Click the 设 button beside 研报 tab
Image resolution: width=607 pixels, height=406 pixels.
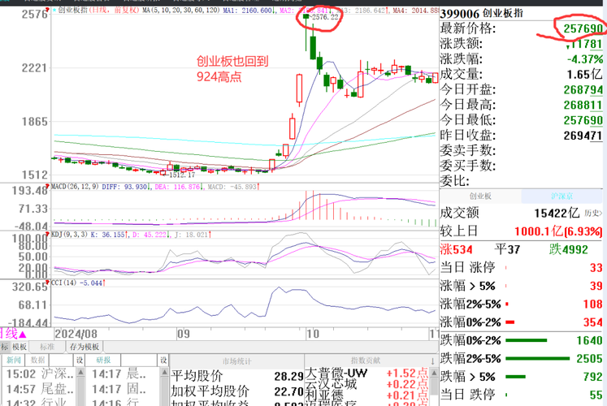pyautogui.click(x=163, y=360)
